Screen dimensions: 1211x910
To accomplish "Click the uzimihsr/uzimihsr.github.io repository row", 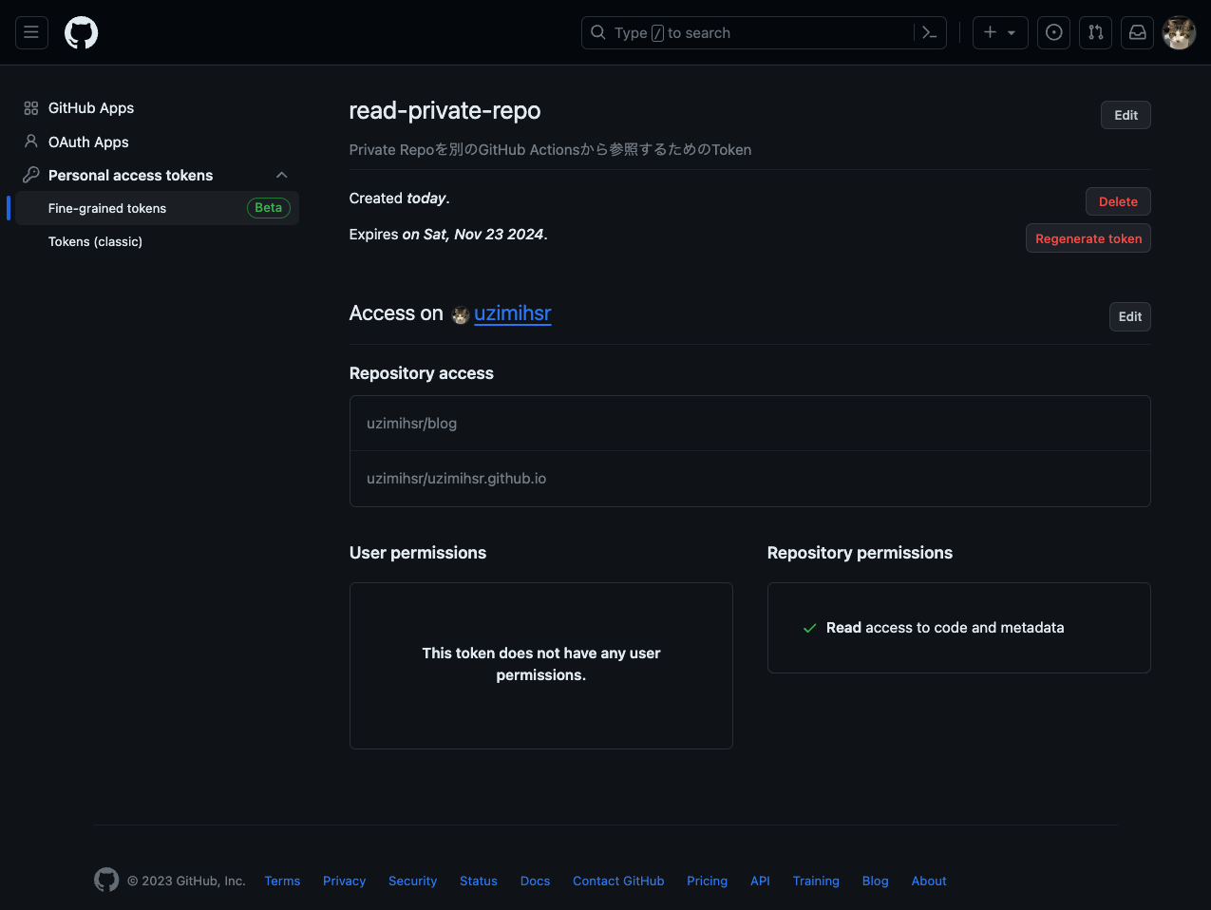I will (750, 479).
